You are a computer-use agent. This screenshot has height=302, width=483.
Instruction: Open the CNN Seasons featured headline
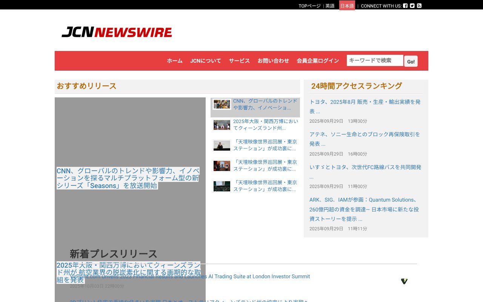point(128,178)
